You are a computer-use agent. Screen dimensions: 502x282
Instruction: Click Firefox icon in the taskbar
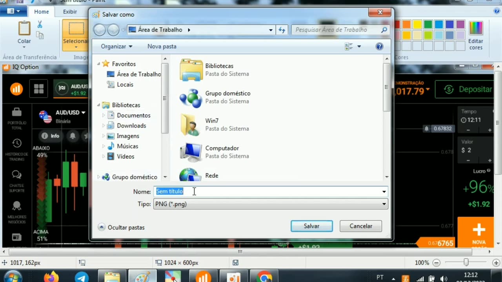point(51,277)
